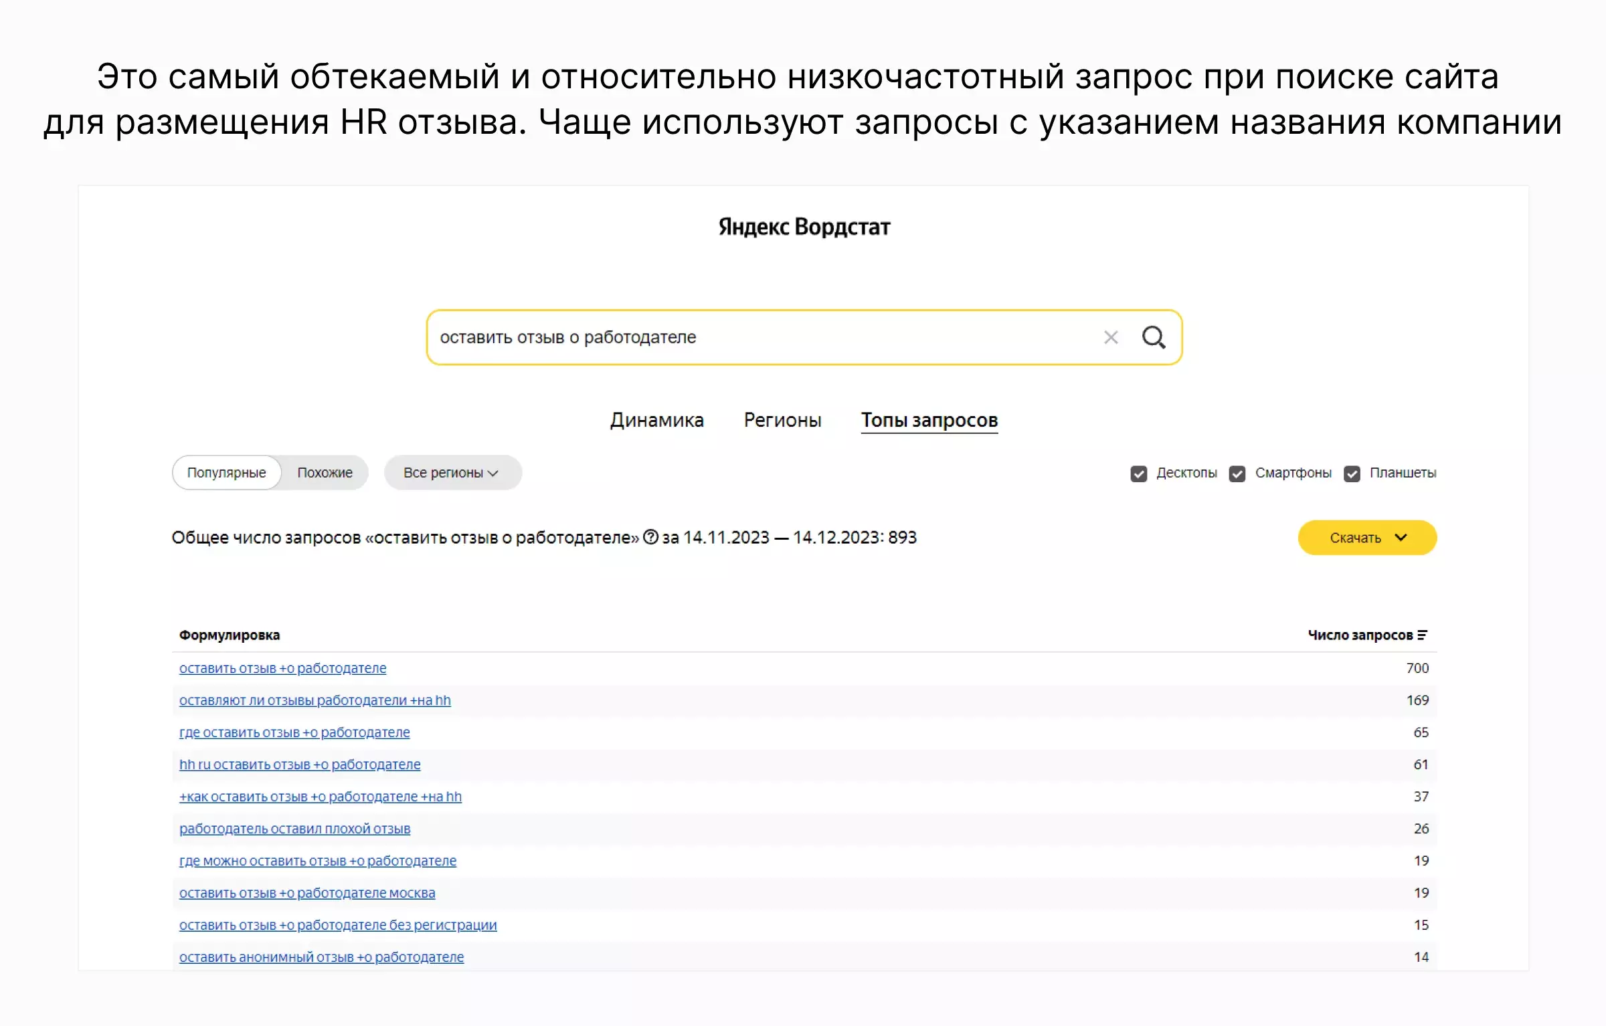The image size is (1606, 1026).
Task: Open 'оставить анонимный отзыв +о работодателе'
Action: click(x=321, y=956)
